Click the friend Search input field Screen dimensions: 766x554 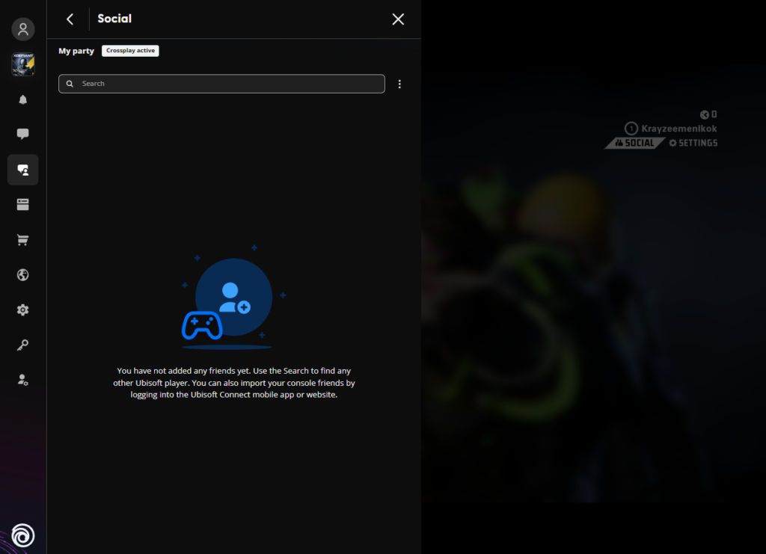coord(221,84)
